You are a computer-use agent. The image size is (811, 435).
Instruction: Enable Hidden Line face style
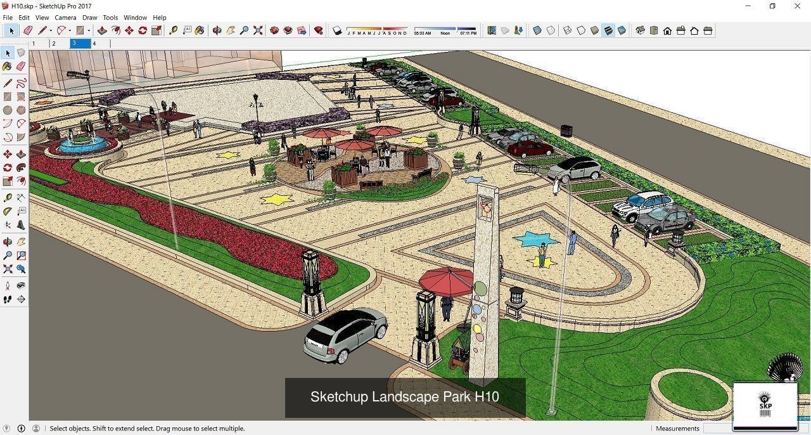(581, 30)
